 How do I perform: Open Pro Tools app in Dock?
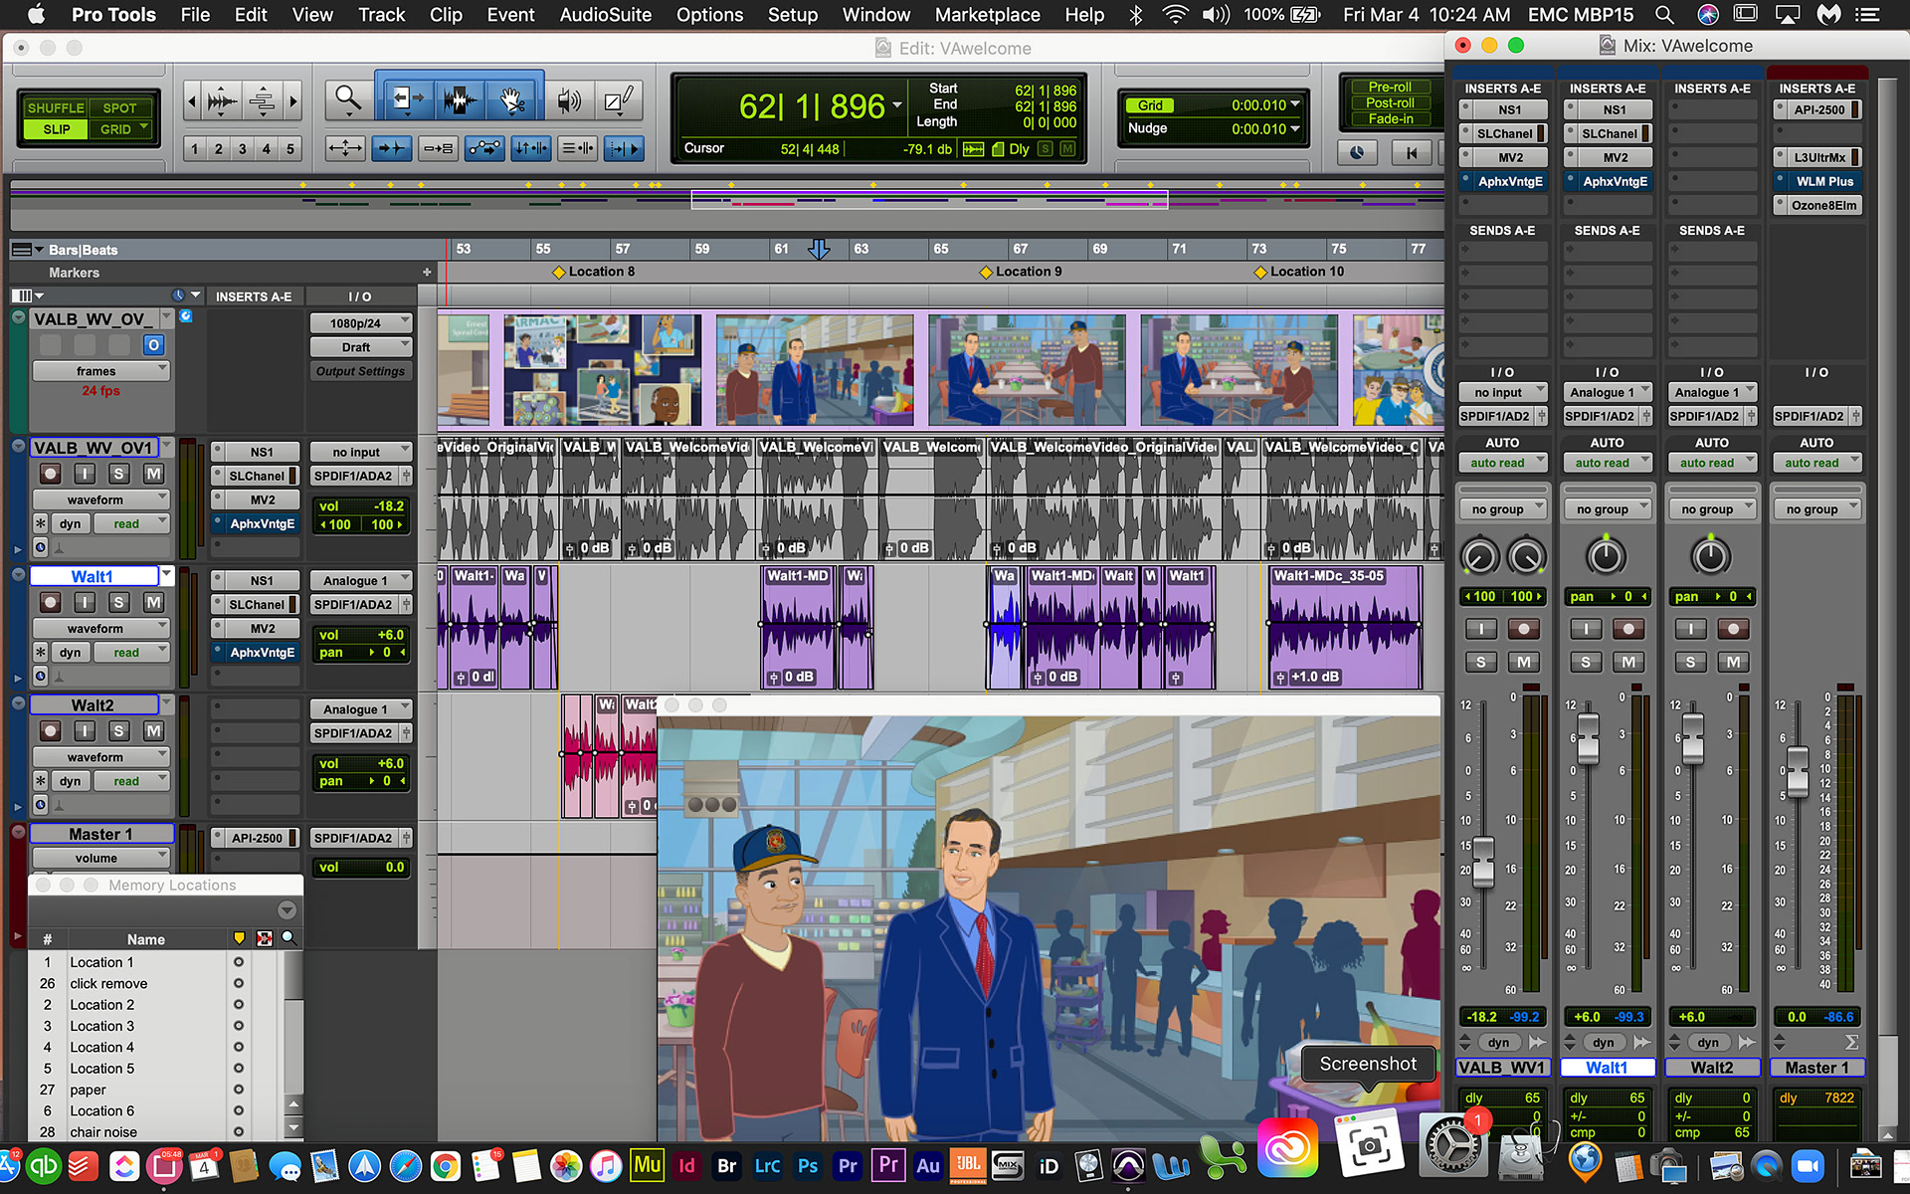(x=1128, y=1165)
